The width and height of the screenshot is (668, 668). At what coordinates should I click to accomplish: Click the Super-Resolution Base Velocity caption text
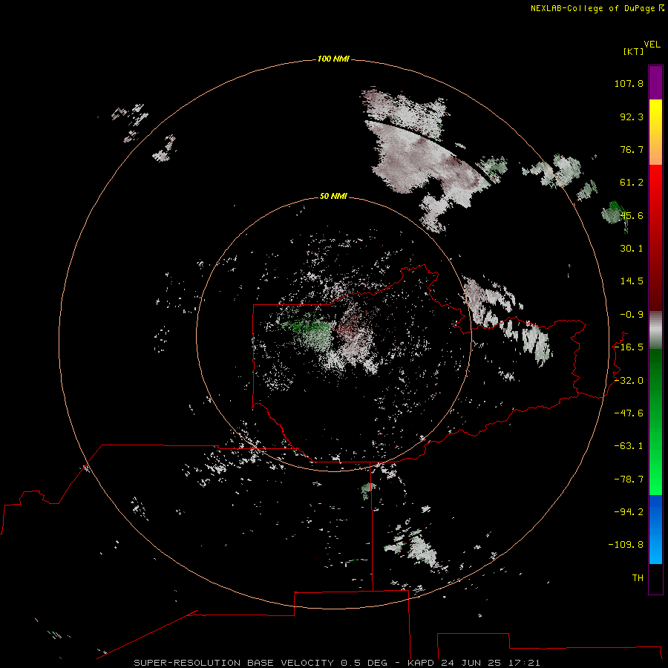click(x=261, y=663)
